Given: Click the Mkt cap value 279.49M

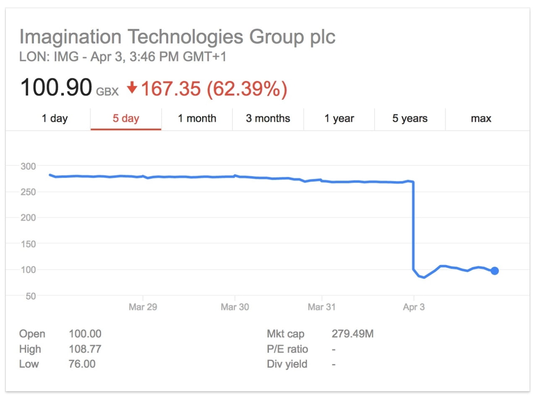Looking at the screenshot, I should pyautogui.click(x=352, y=334).
